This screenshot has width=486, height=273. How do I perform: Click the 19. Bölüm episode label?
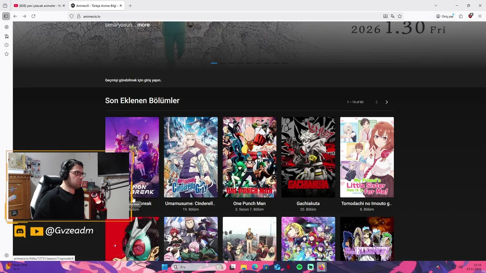[x=191, y=209]
